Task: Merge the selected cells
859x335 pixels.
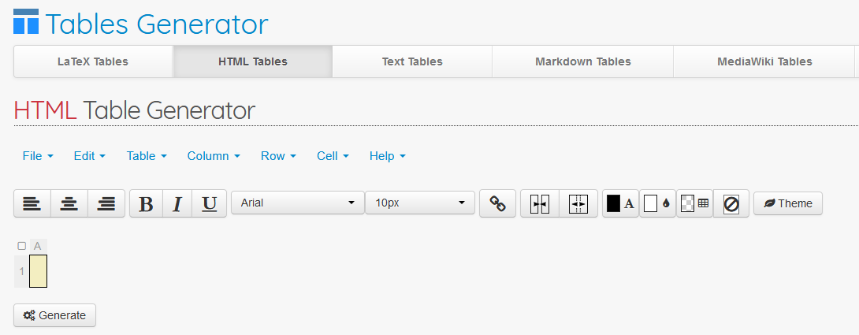Action: (x=540, y=204)
